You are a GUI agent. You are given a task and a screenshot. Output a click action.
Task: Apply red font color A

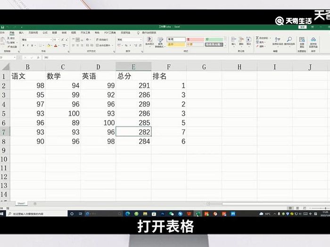[56, 45]
